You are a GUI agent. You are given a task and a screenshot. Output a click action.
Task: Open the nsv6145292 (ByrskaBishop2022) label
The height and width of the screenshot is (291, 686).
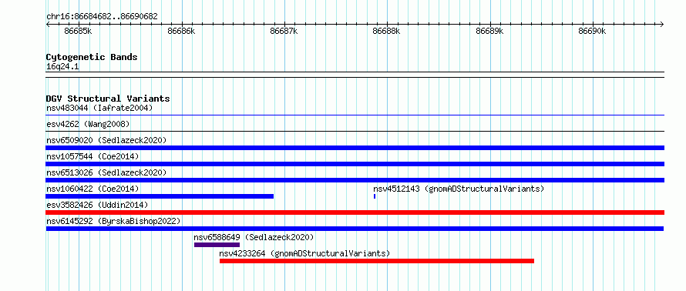(113, 221)
